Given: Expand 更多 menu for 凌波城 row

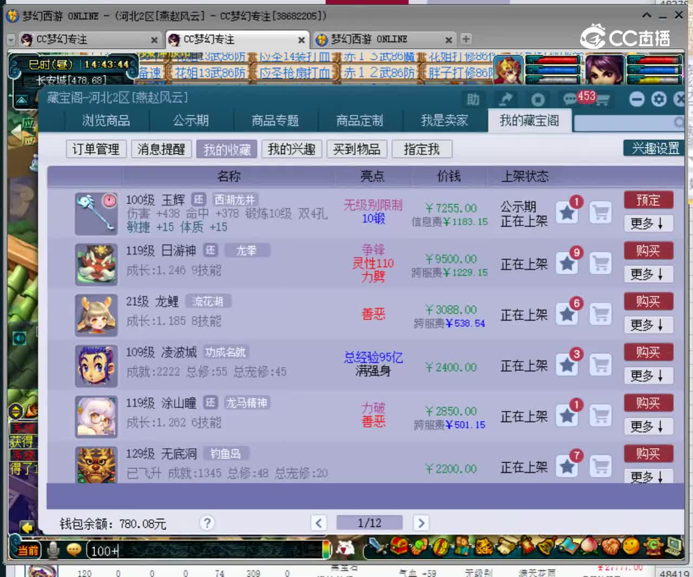Looking at the screenshot, I should coord(648,375).
